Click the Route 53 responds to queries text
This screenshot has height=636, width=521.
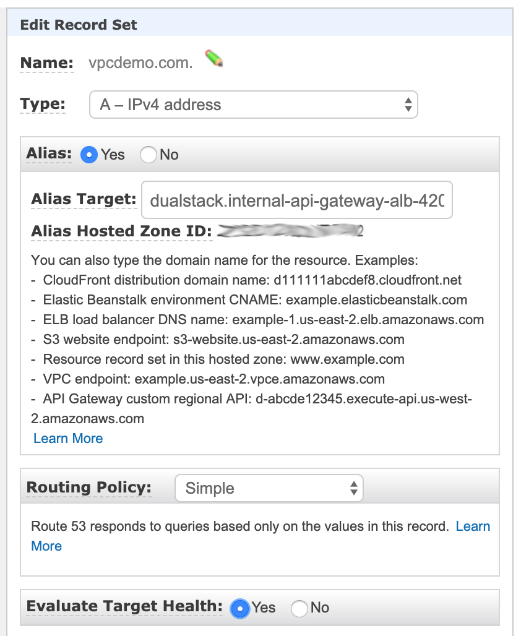(x=240, y=526)
